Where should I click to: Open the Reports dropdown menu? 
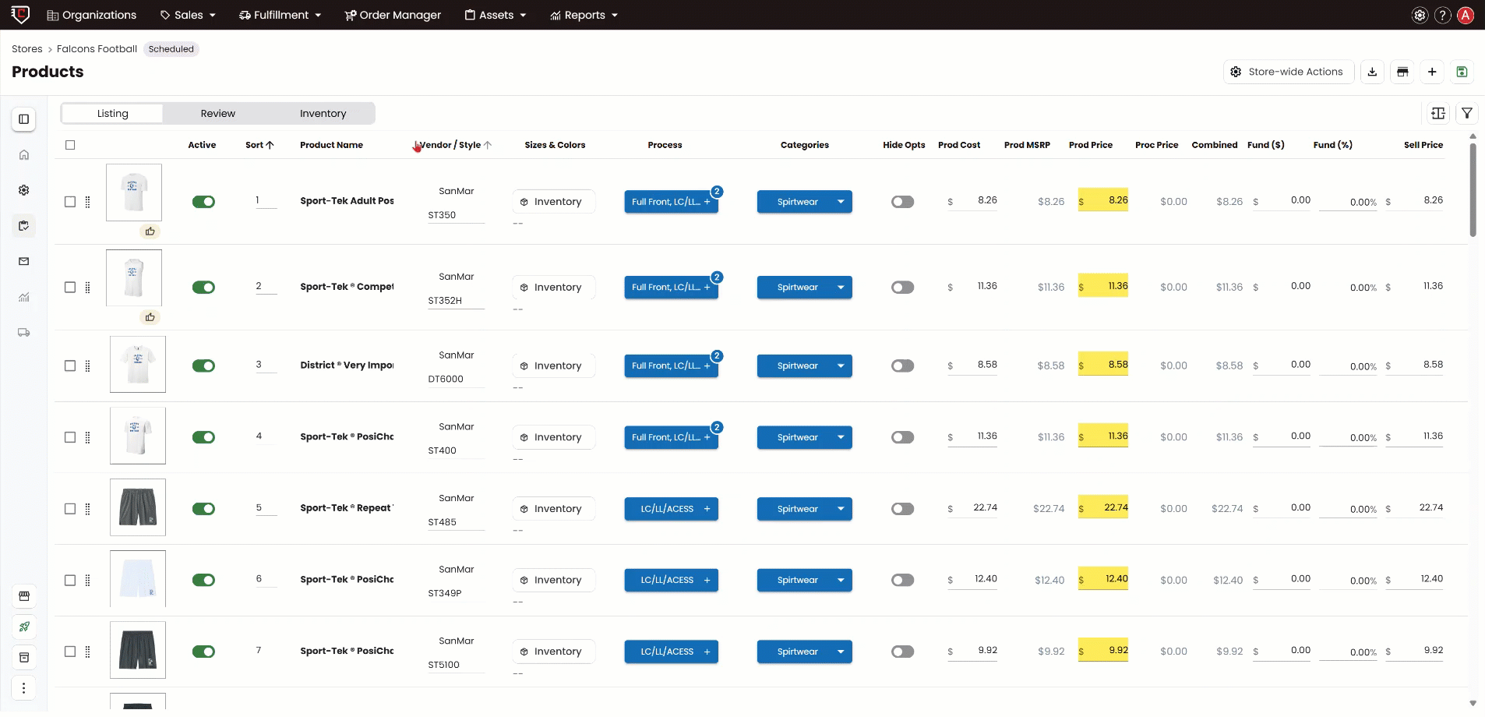pos(584,15)
